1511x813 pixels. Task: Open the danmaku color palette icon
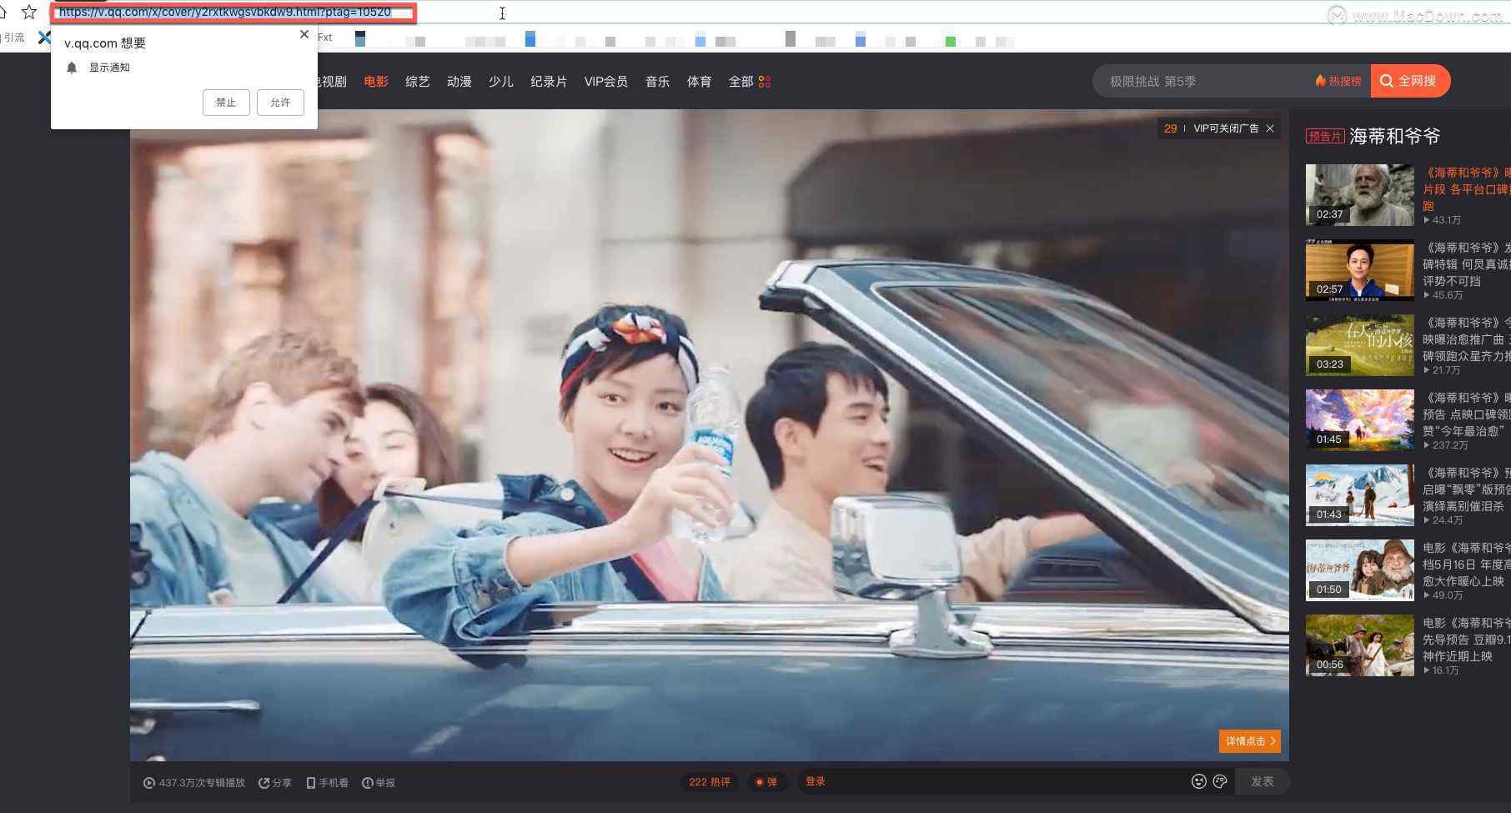1220,781
